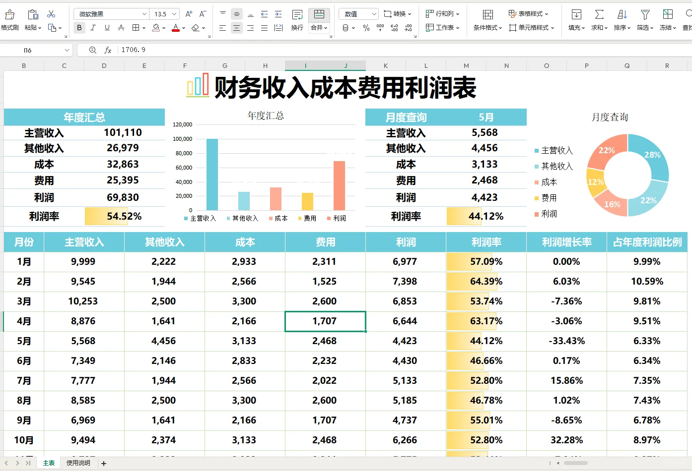Image resolution: width=692 pixels, height=471 pixels.
Task: Apply the red font color A
Action: coord(176,28)
